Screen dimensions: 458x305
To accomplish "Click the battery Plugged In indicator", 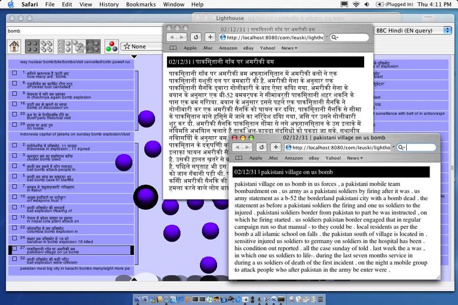I will pyautogui.click(x=394, y=4).
